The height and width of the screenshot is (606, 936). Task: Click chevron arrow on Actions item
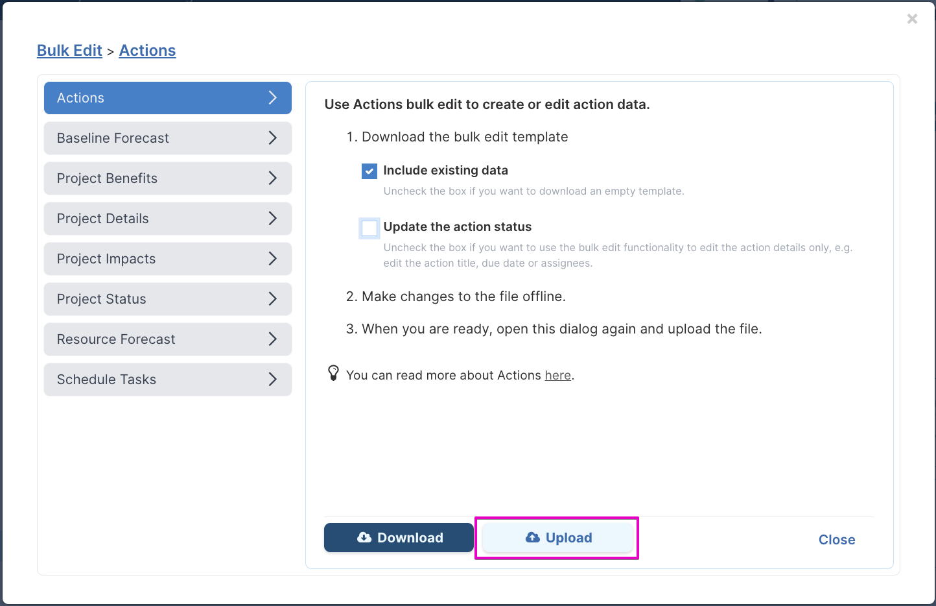point(273,98)
